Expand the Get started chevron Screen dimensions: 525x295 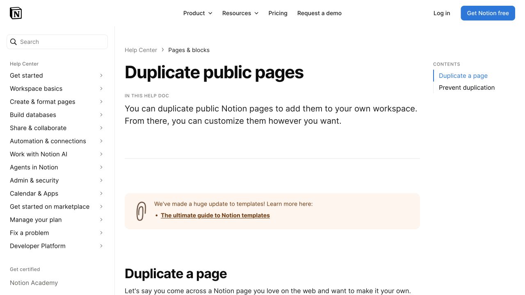pos(101,75)
